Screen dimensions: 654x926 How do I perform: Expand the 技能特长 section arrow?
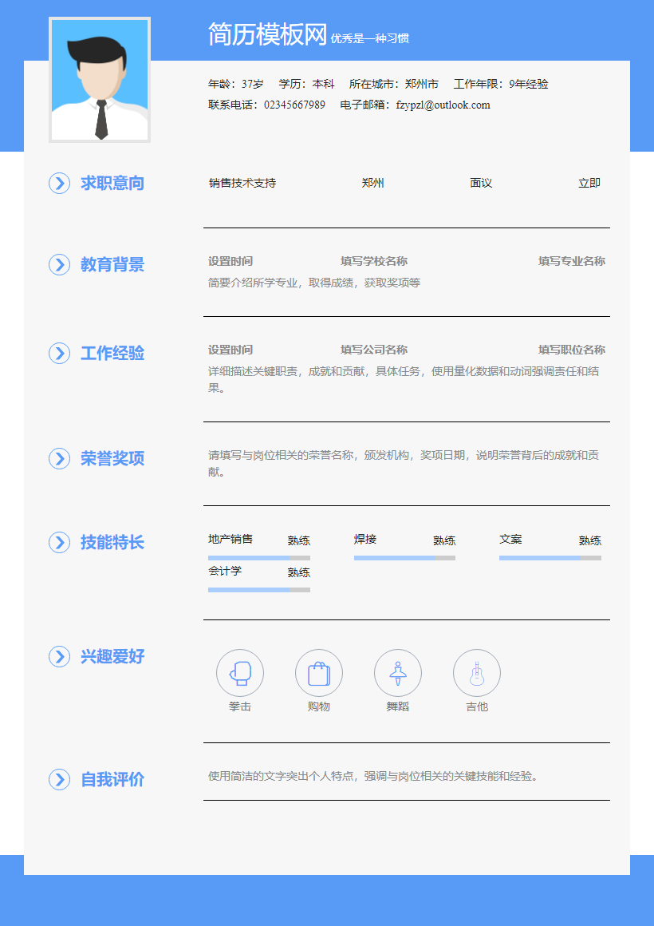click(59, 542)
